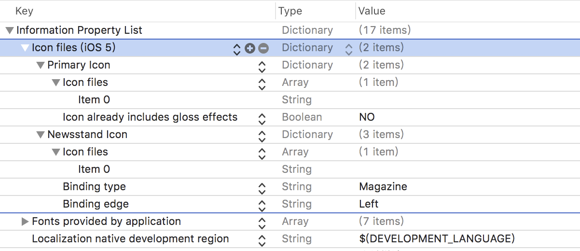
Task: Select Localization native development region row
Action: pos(290,239)
